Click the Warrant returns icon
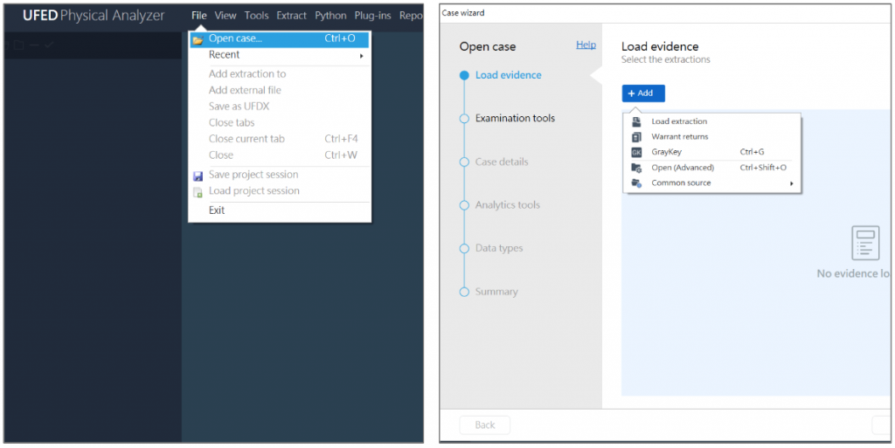The width and height of the screenshot is (895, 448). pos(636,137)
